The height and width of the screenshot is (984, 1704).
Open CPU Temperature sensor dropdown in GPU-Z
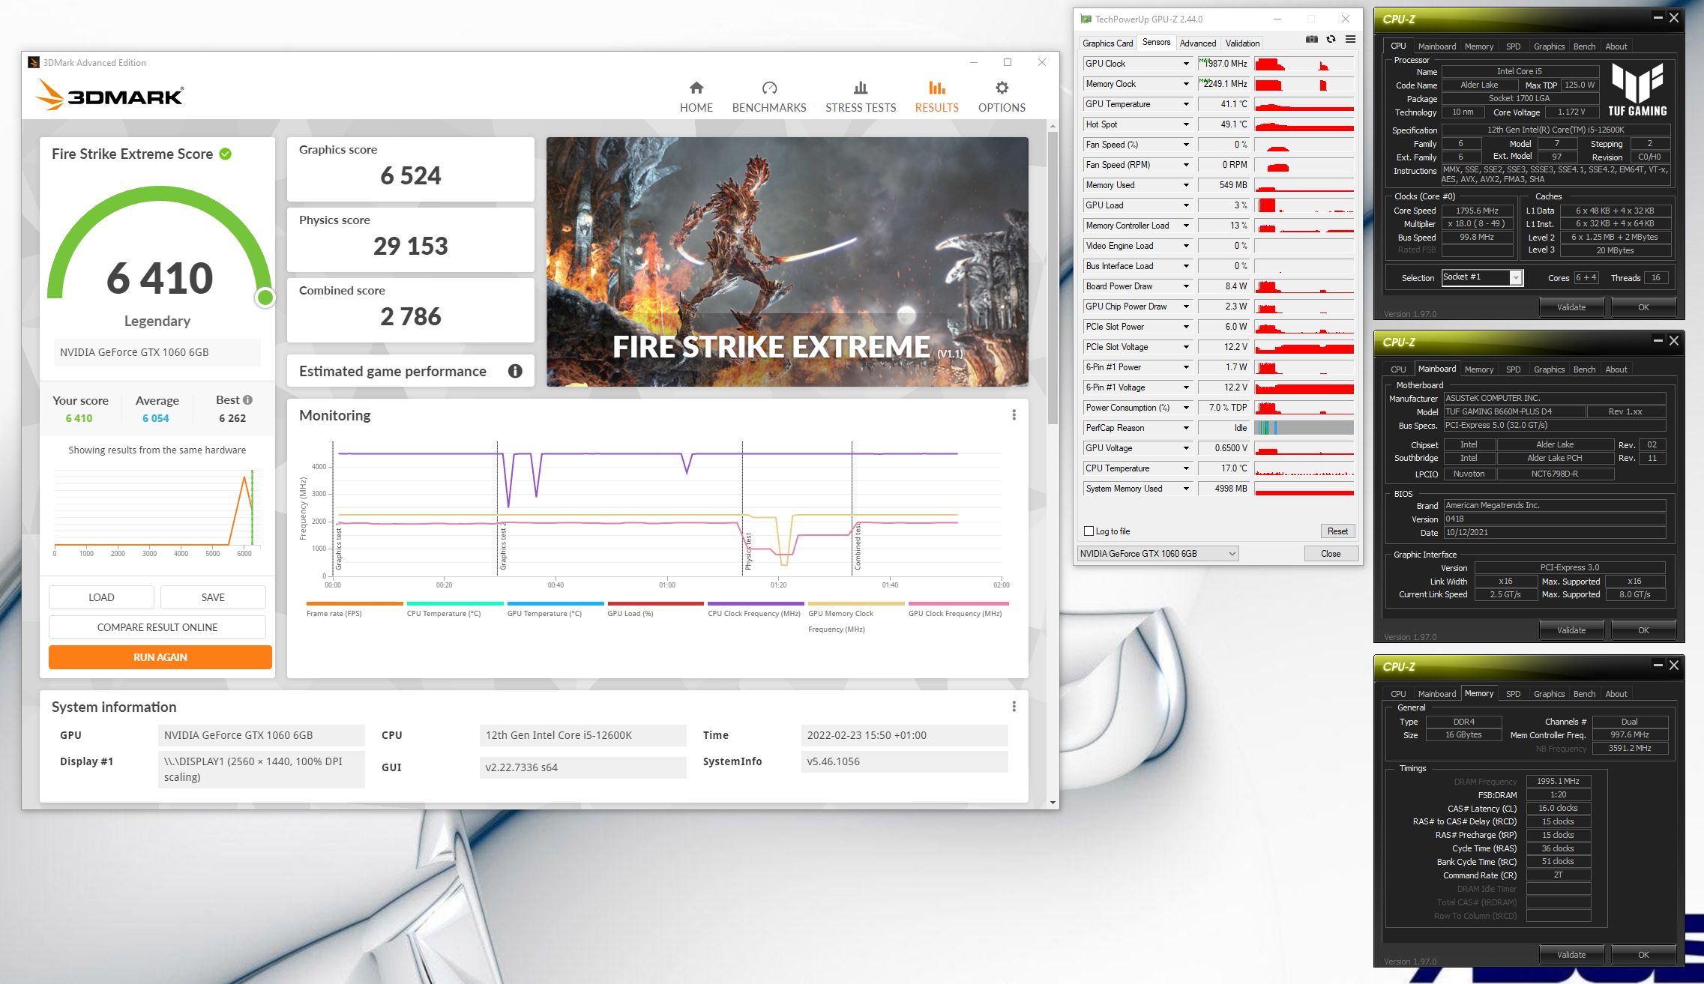coord(1186,468)
